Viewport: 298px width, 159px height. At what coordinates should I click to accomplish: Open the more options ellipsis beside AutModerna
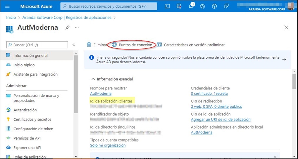click(x=77, y=27)
